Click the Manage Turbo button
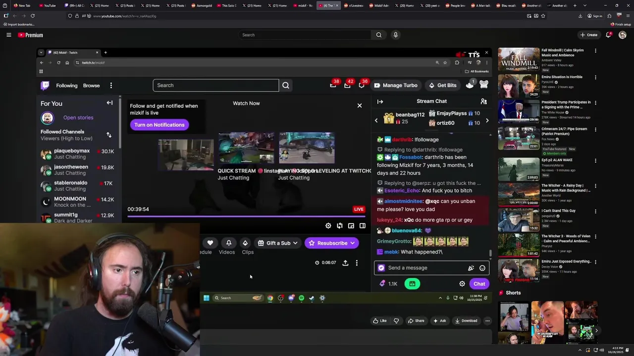This screenshot has width=634, height=356. coord(396,86)
